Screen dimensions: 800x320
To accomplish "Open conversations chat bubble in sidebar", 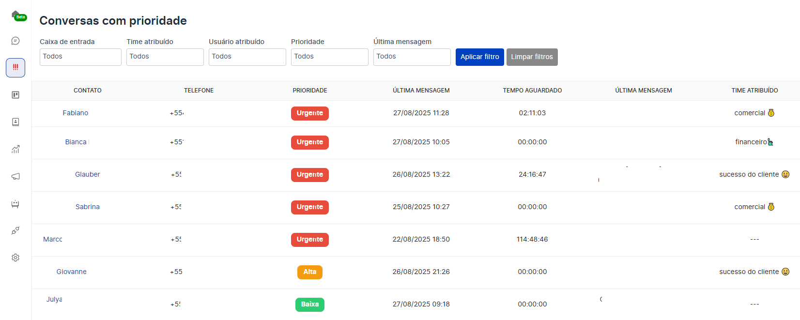I will 15,41.
